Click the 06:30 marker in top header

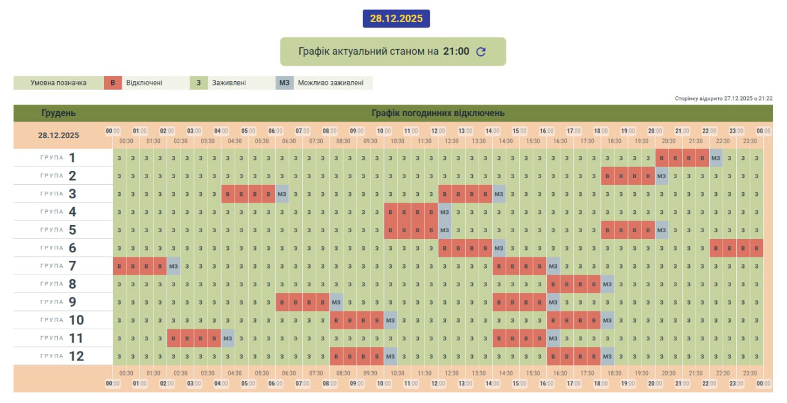point(289,141)
